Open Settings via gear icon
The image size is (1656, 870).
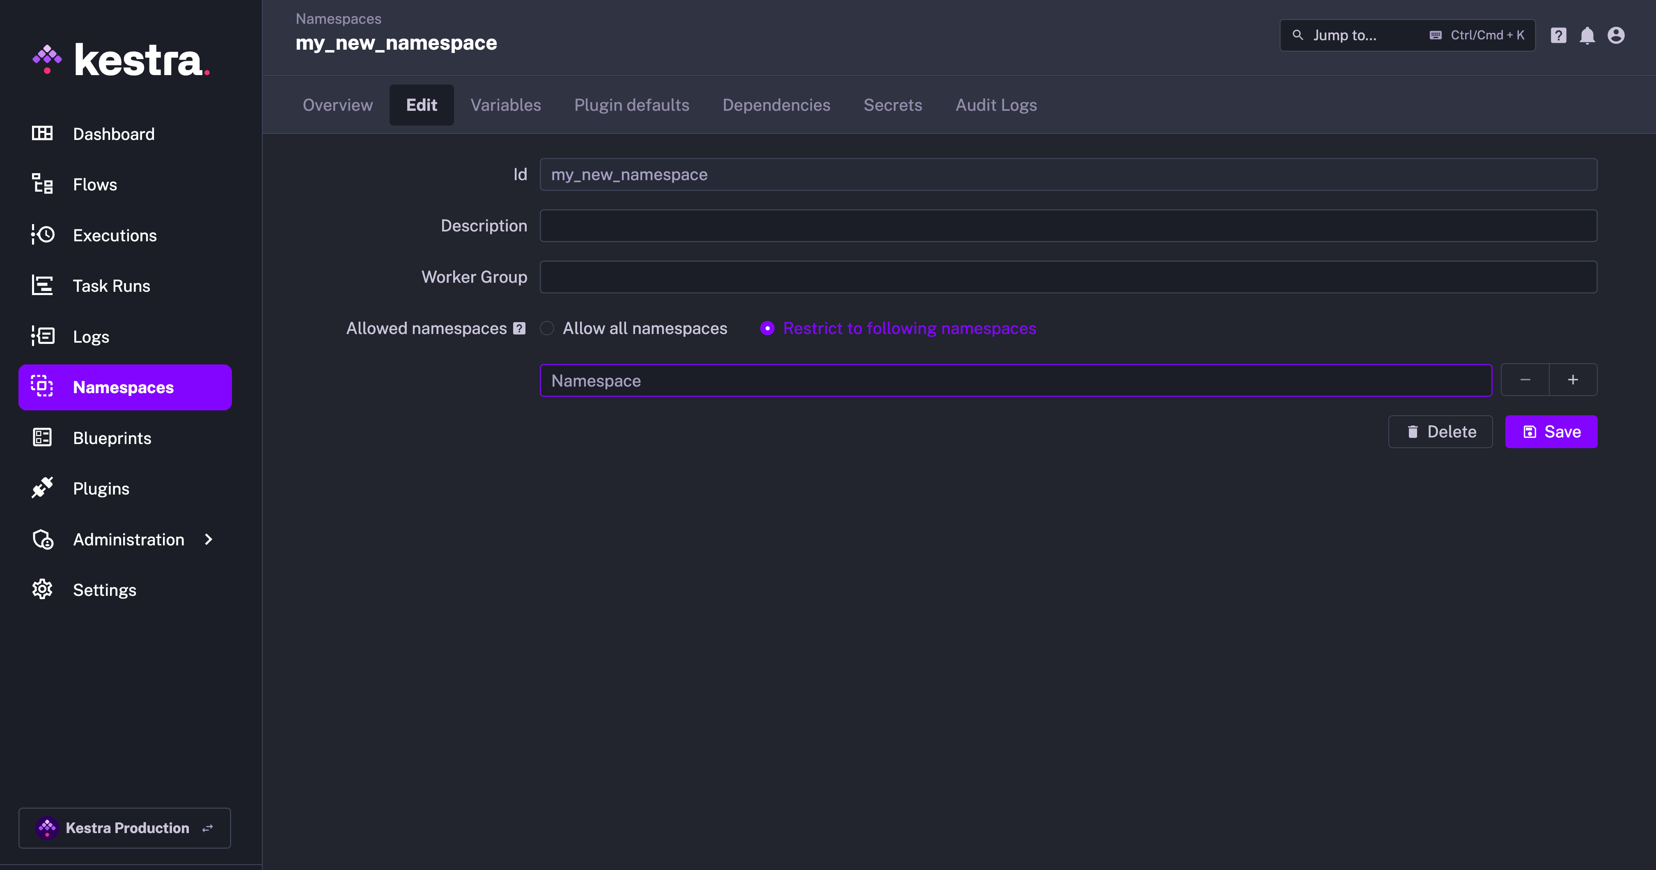pyautogui.click(x=41, y=590)
